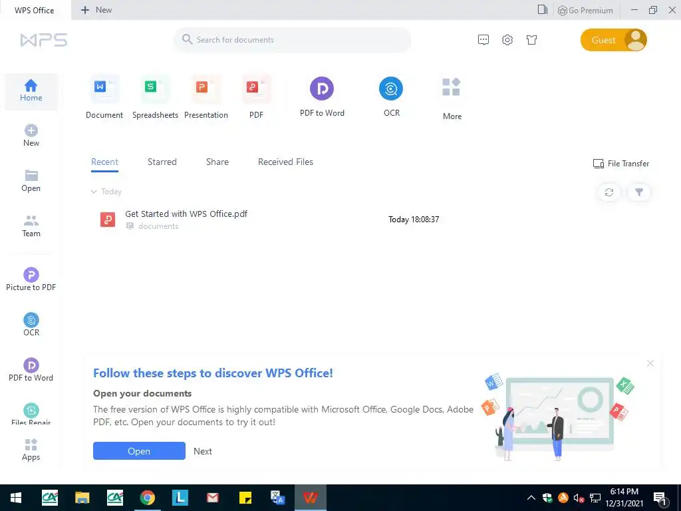Click the blue Open button

tap(139, 451)
